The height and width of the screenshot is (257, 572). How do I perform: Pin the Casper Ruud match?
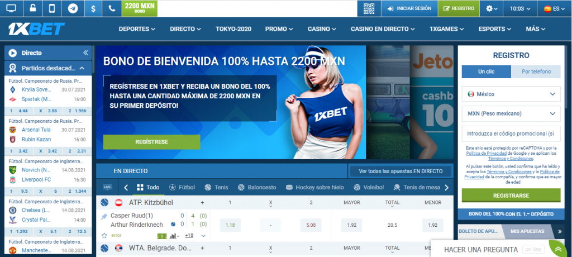104,216
